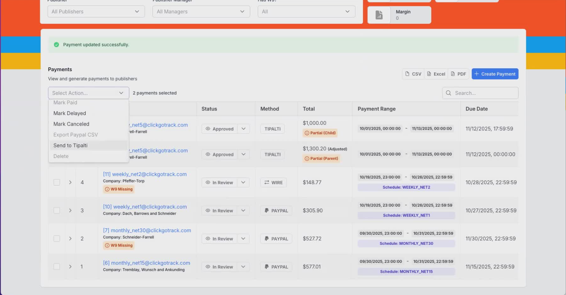Click the W9 Missing badge for weekly_net2
This screenshot has height=295, width=566.
[x=119, y=189]
